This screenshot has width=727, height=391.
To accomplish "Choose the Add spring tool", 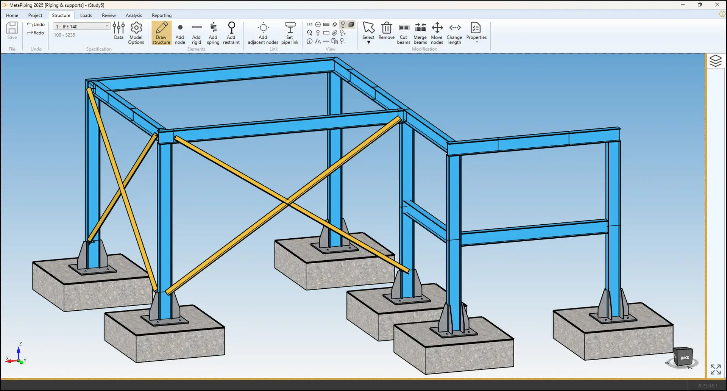I will click(213, 33).
